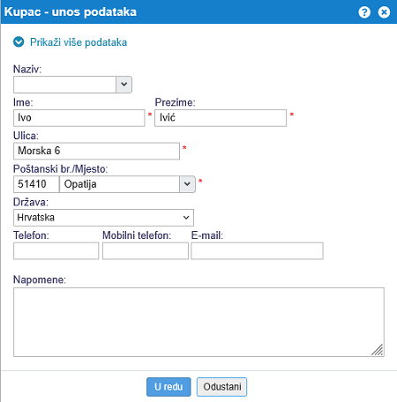Focus the Mobilni telefon input field
The height and width of the screenshot is (402, 397).
146,250
